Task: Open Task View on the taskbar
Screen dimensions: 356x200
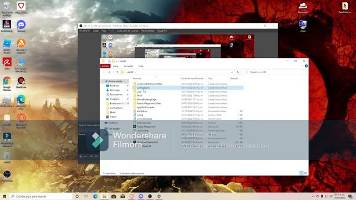Action: coord(86,196)
